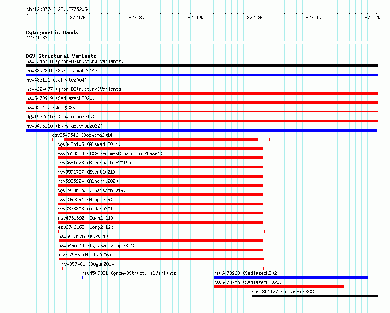
Task: Click the 87748k ruler label
Action: click(136, 18)
